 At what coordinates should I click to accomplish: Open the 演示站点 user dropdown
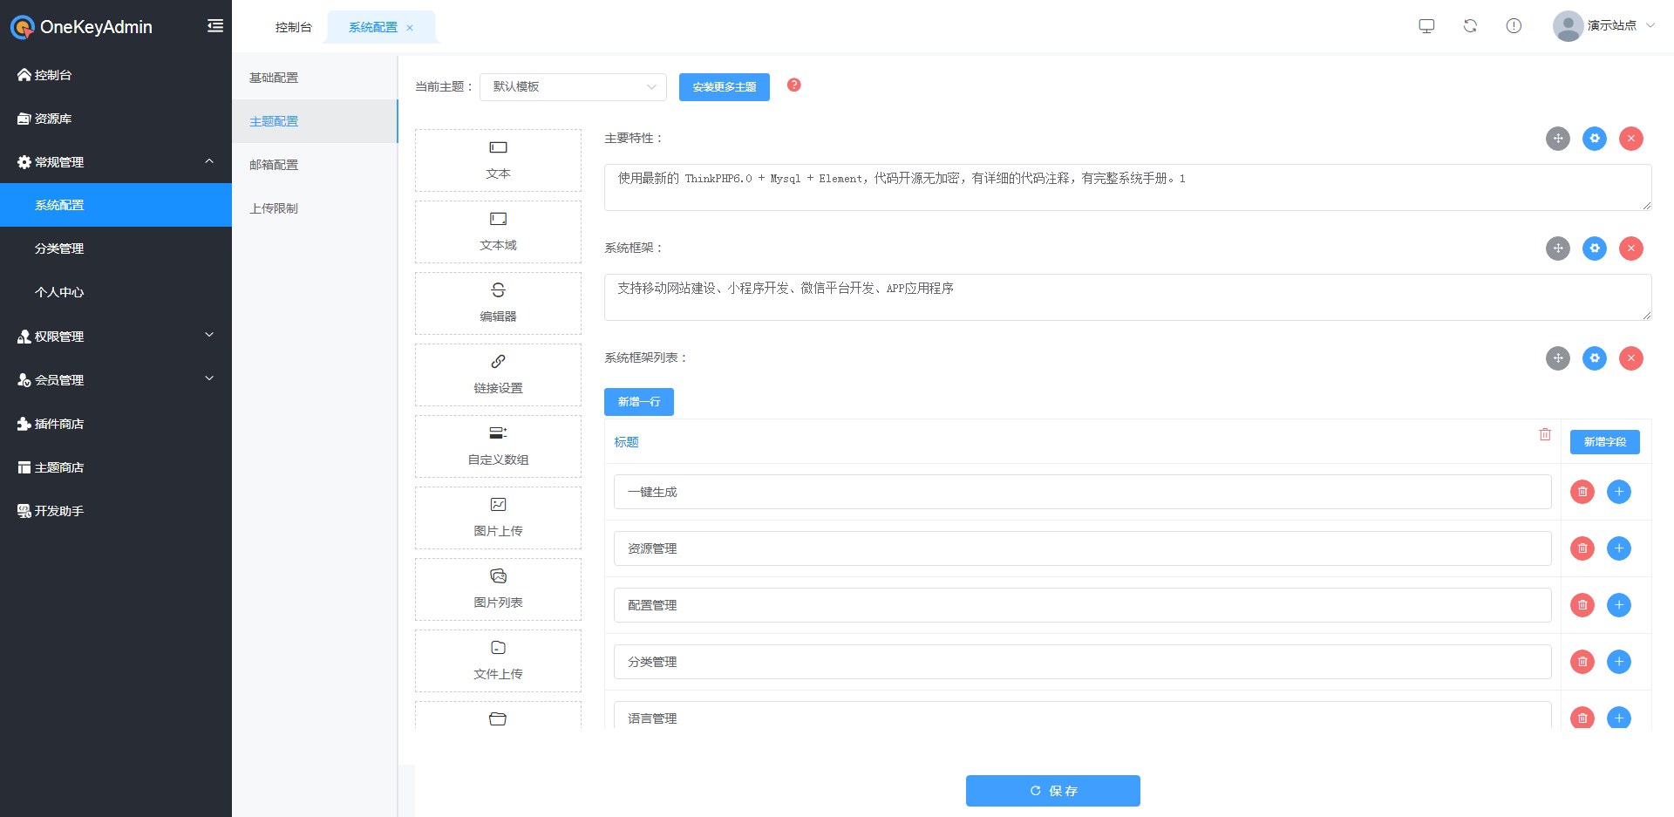1604,26
